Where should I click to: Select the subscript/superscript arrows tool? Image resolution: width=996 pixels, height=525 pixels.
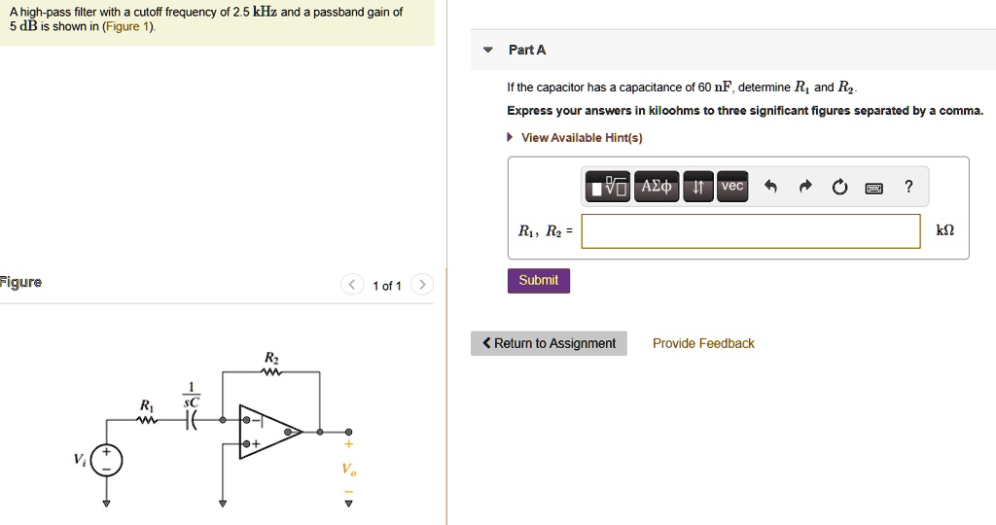698,186
